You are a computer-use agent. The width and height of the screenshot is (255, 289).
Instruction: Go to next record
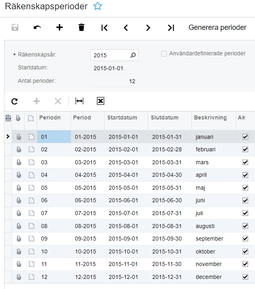coord(148,28)
